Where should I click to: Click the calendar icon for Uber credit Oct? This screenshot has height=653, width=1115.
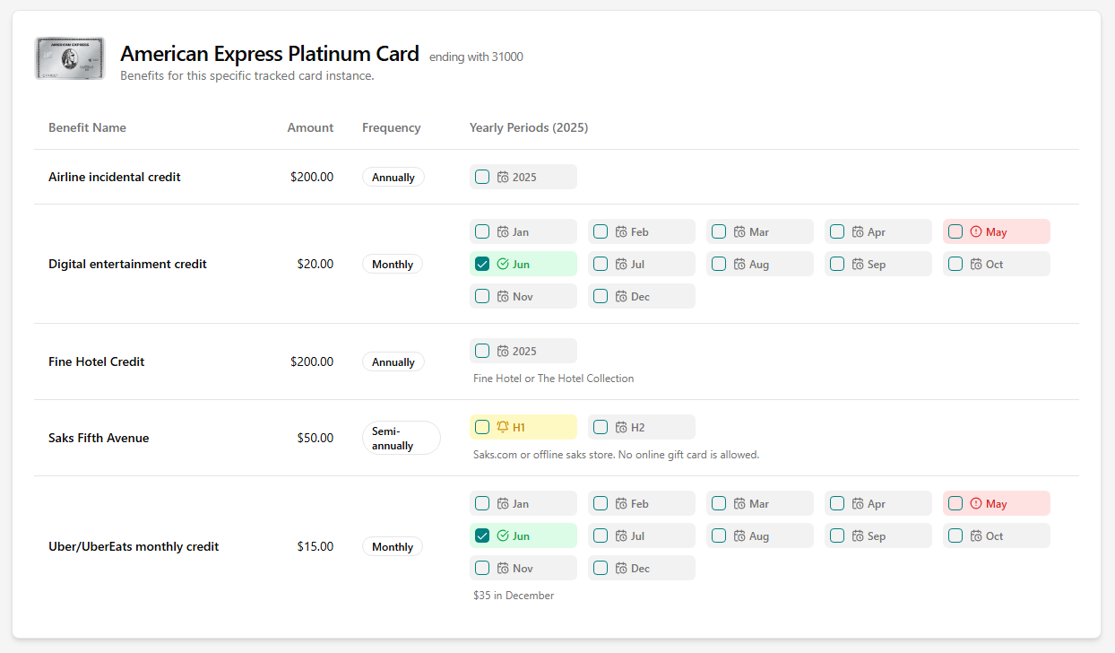click(x=976, y=535)
